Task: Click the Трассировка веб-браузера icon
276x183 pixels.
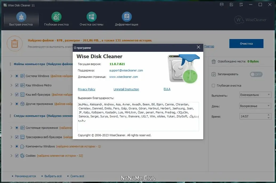Action: [x=22, y=137]
